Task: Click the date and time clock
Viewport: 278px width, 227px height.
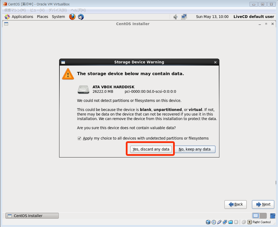Action: (212, 17)
